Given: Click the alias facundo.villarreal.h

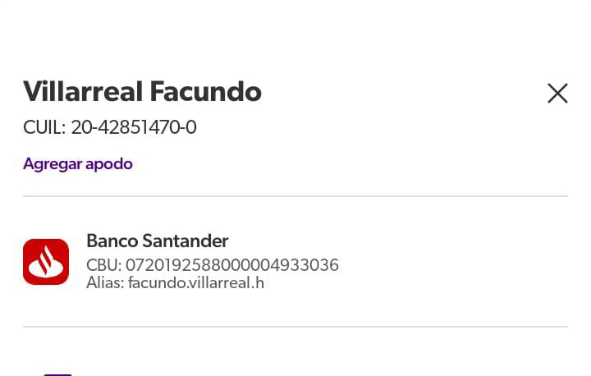Looking at the screenshot, I should (195, 283).
